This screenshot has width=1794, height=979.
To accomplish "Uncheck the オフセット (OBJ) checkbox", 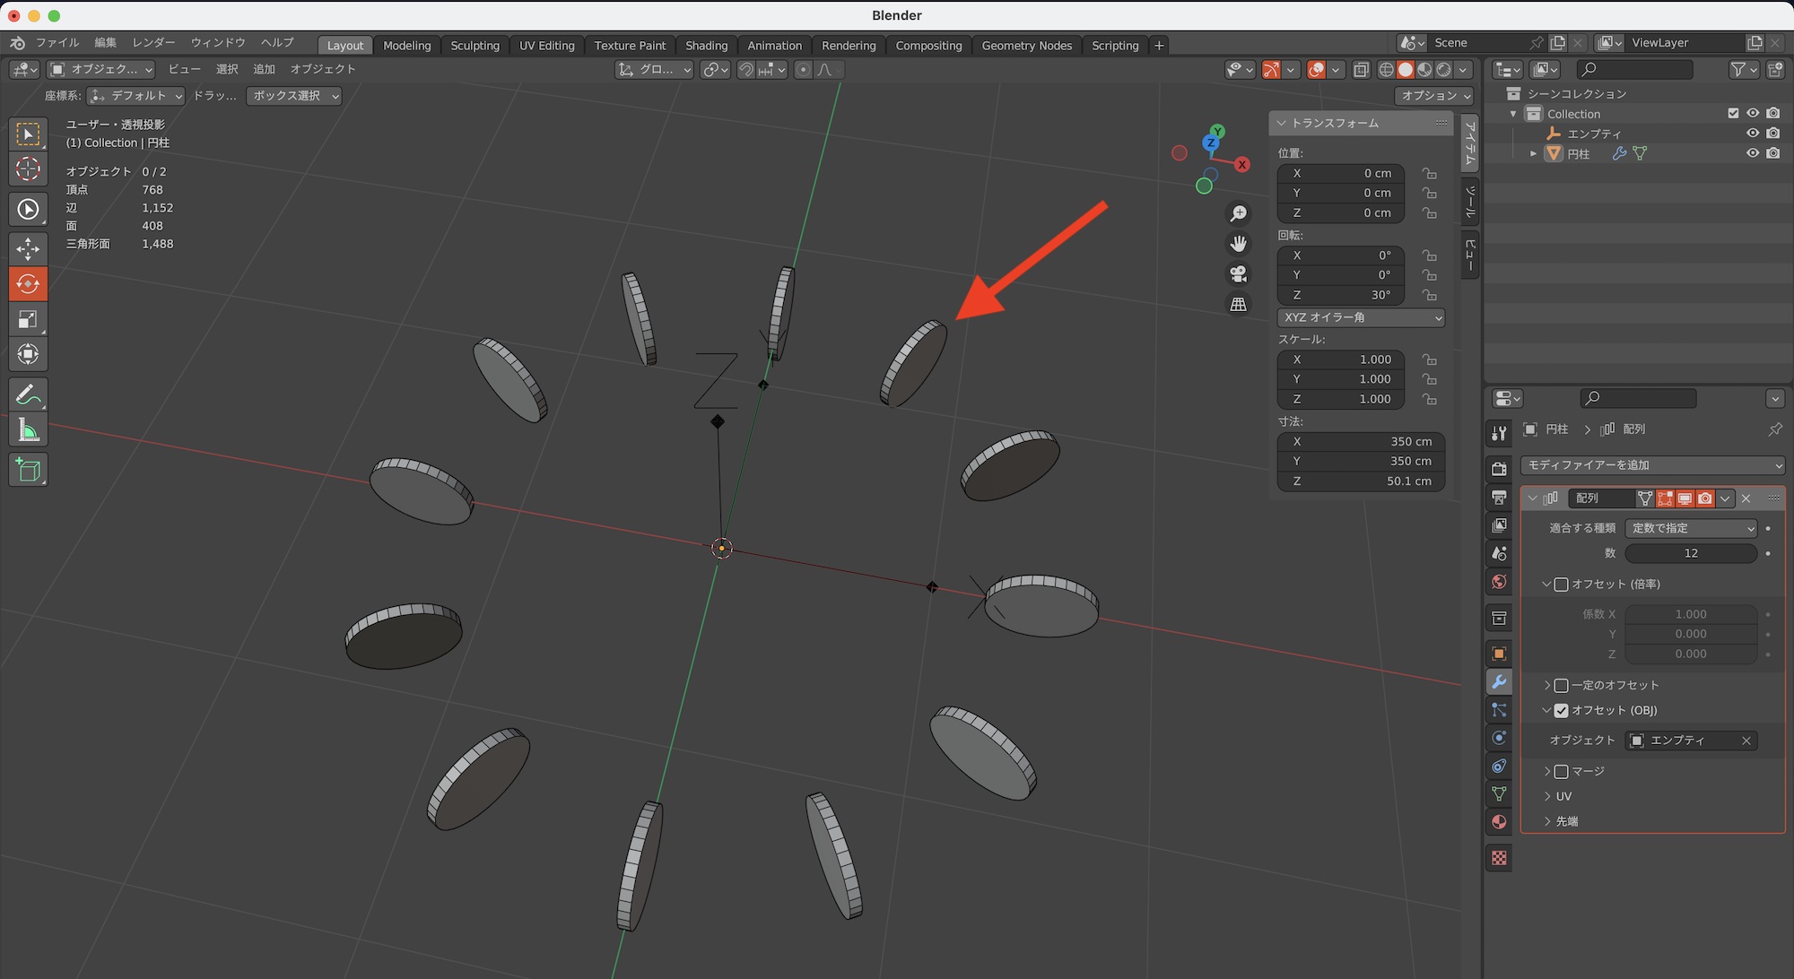I will [x=1561, y=710].
